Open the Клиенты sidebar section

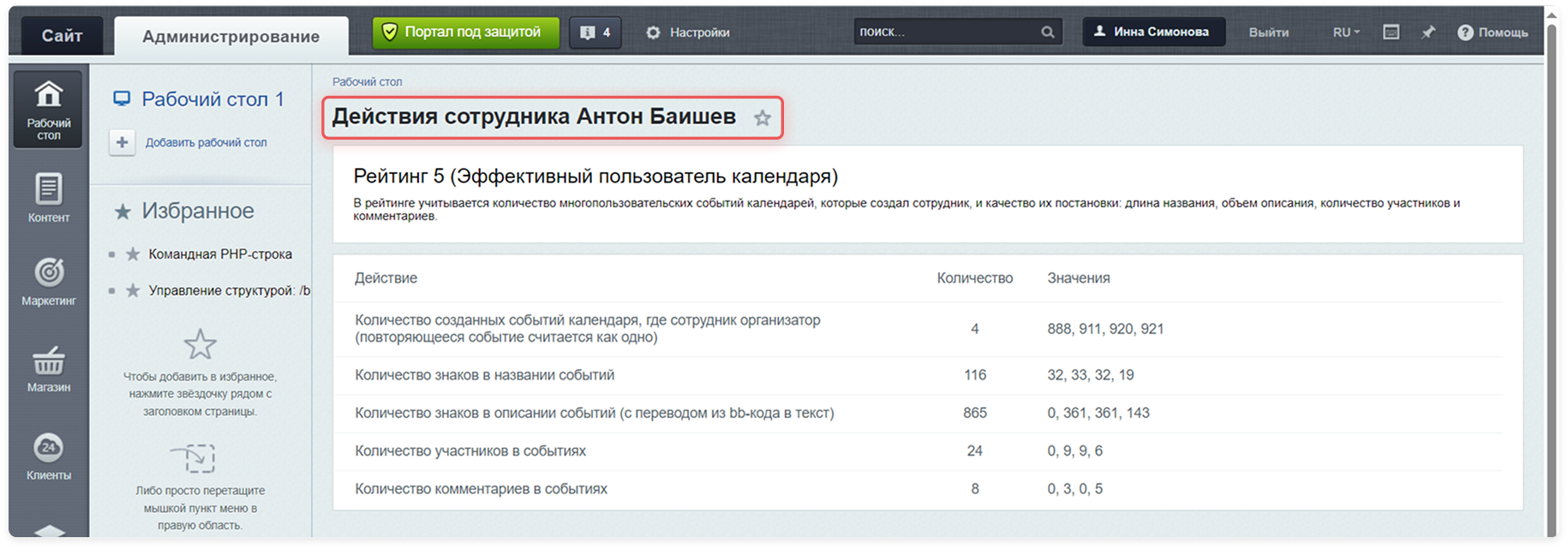[49, 457]
